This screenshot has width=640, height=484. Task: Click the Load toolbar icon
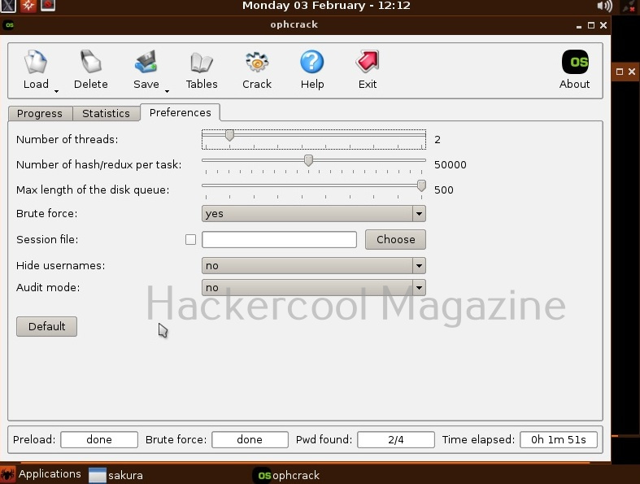point(36,62)
